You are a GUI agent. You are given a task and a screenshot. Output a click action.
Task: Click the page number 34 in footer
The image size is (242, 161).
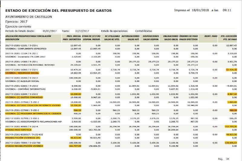point(228,159)
